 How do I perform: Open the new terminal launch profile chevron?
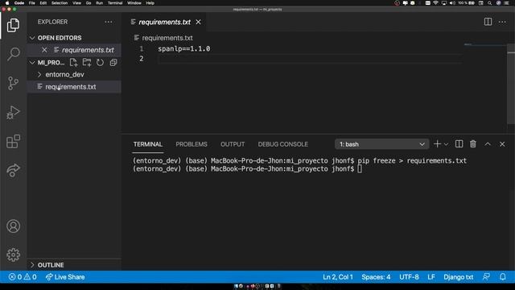(446, 144)
